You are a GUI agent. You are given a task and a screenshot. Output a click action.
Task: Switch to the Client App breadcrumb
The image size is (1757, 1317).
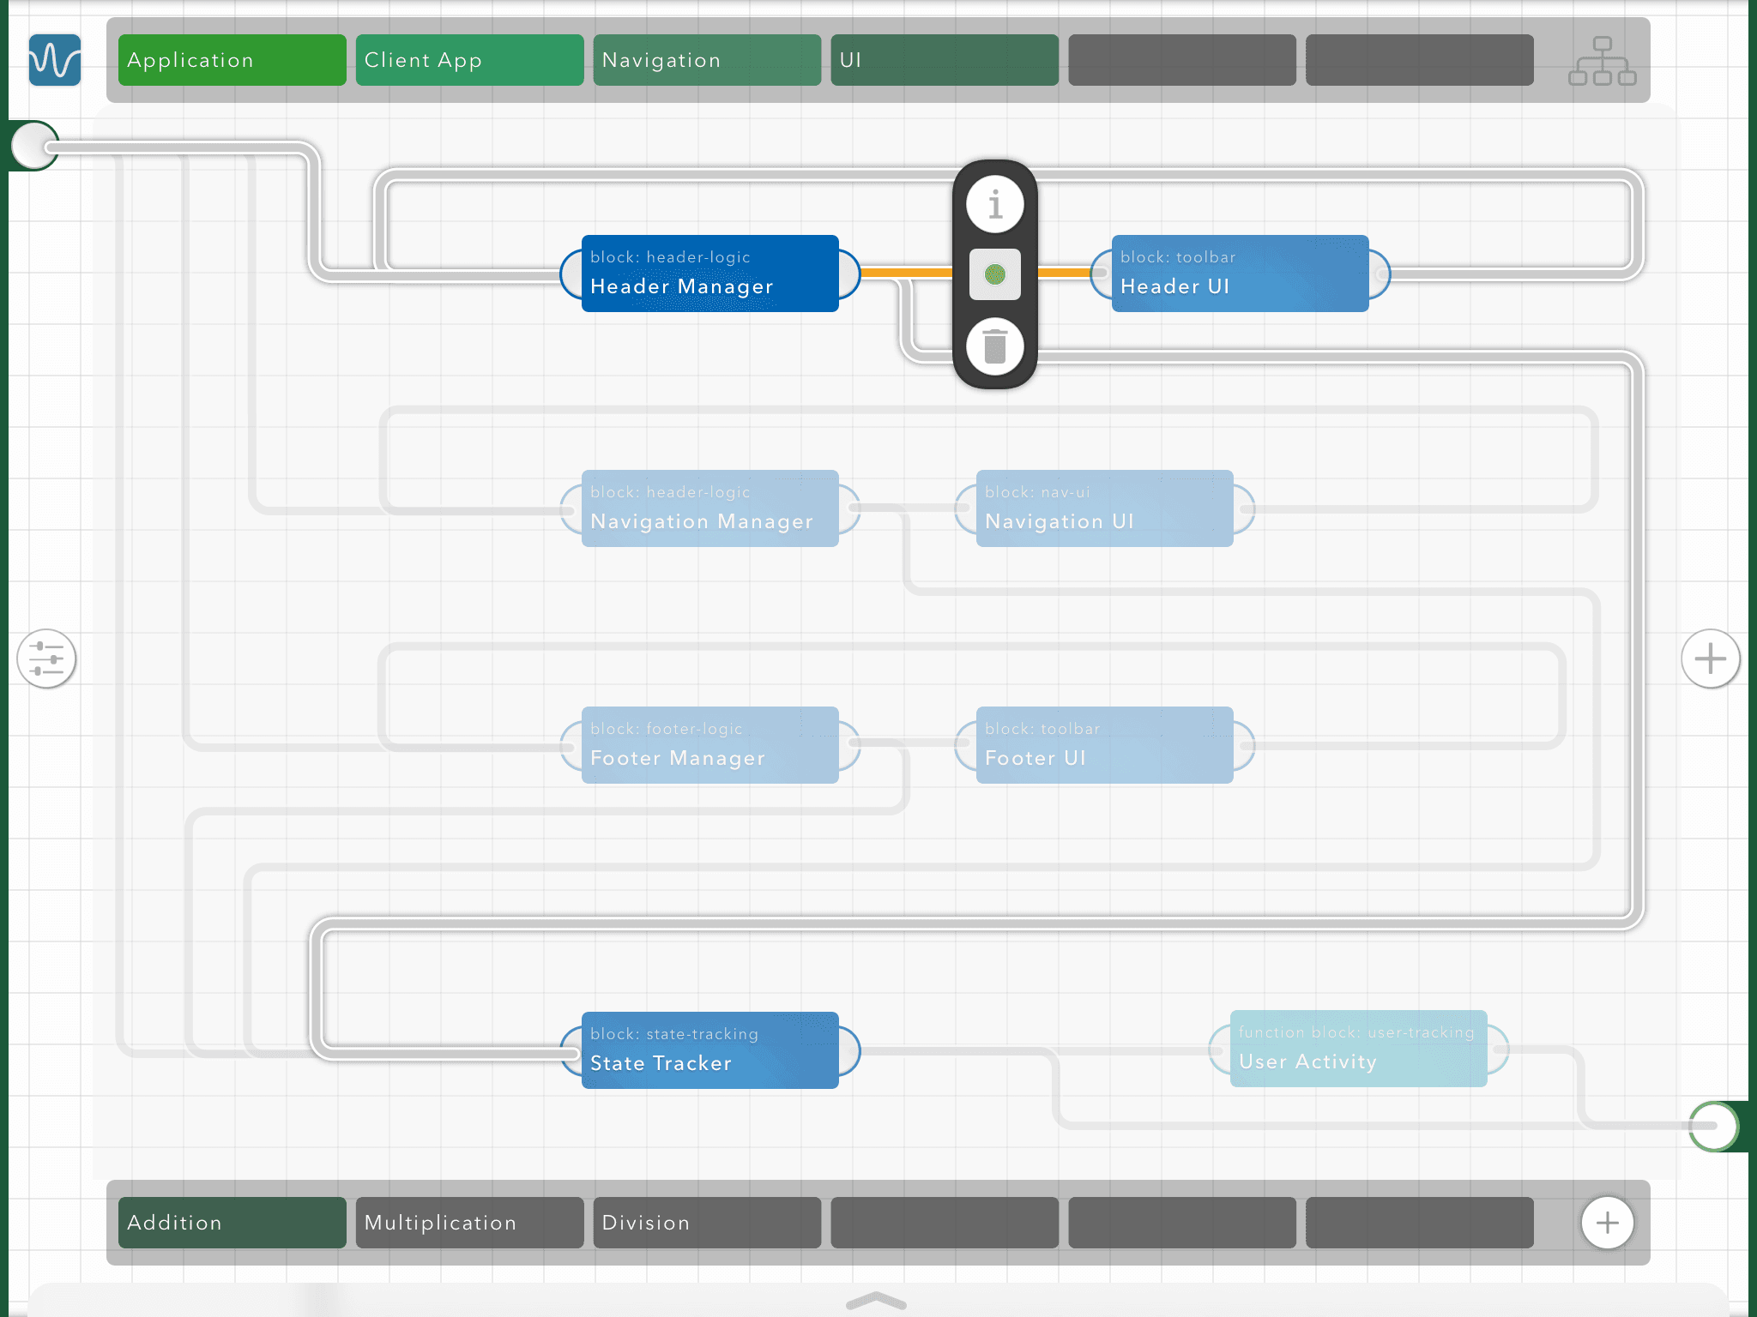469,60
